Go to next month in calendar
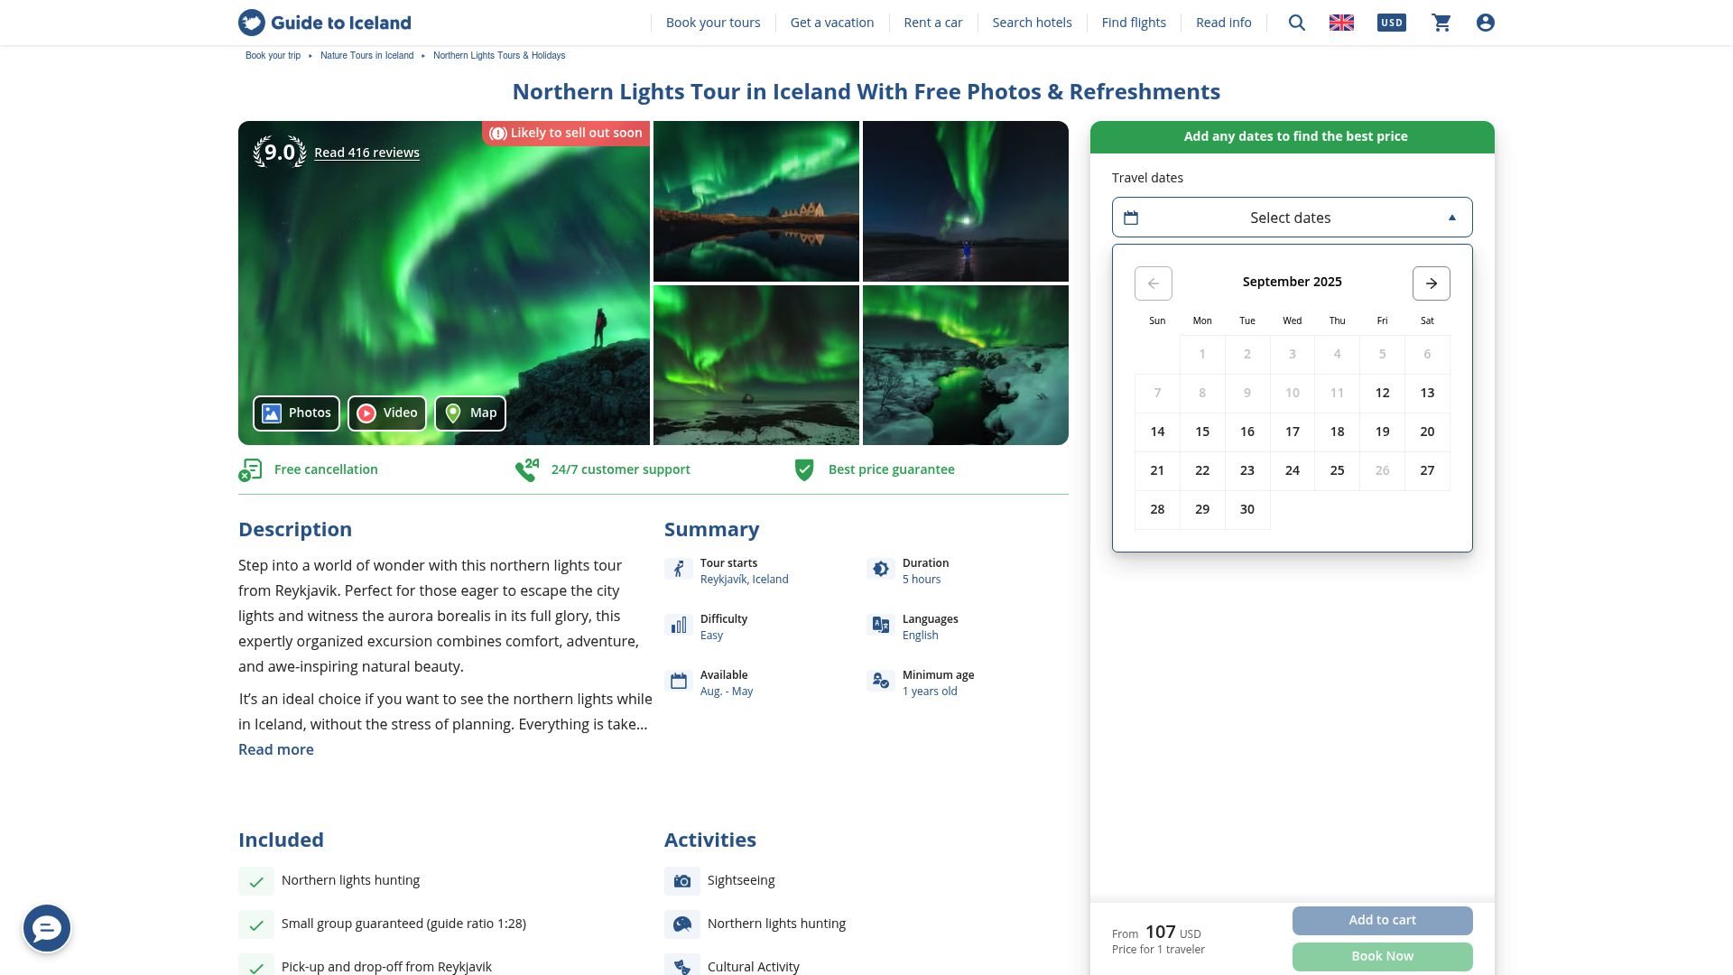The image size is (1733, 975). tap(1431, 283)
